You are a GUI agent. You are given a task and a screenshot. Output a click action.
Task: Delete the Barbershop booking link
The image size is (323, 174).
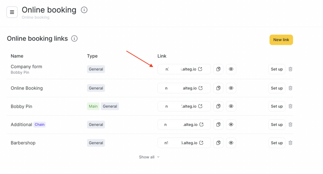pos(291,143)
